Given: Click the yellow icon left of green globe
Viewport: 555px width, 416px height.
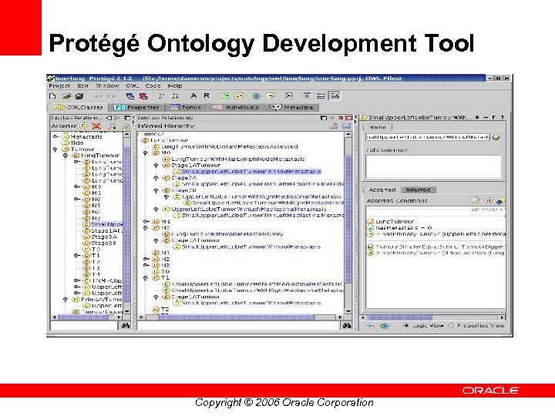Looking at the screenshot, I should 238,96.
